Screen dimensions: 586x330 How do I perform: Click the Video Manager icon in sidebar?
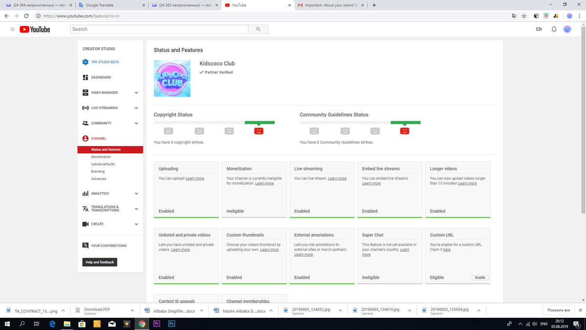tap(85, 92)
